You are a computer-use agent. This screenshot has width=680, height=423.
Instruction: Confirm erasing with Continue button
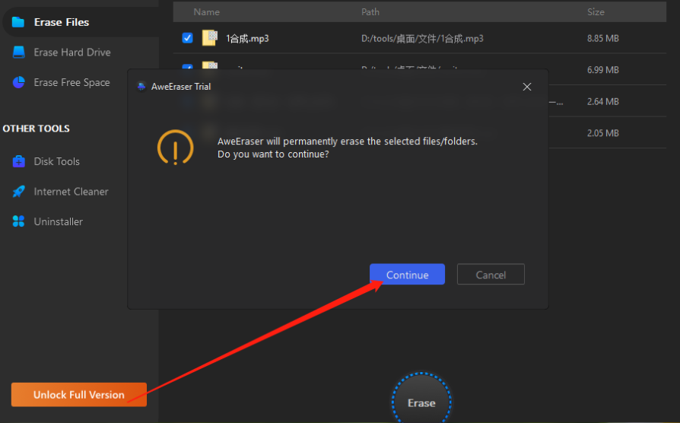(407, 274)
